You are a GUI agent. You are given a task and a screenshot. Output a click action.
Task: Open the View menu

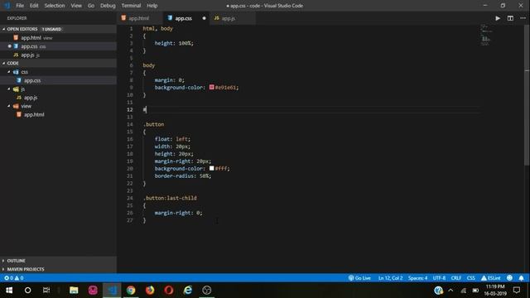point(76,6)
